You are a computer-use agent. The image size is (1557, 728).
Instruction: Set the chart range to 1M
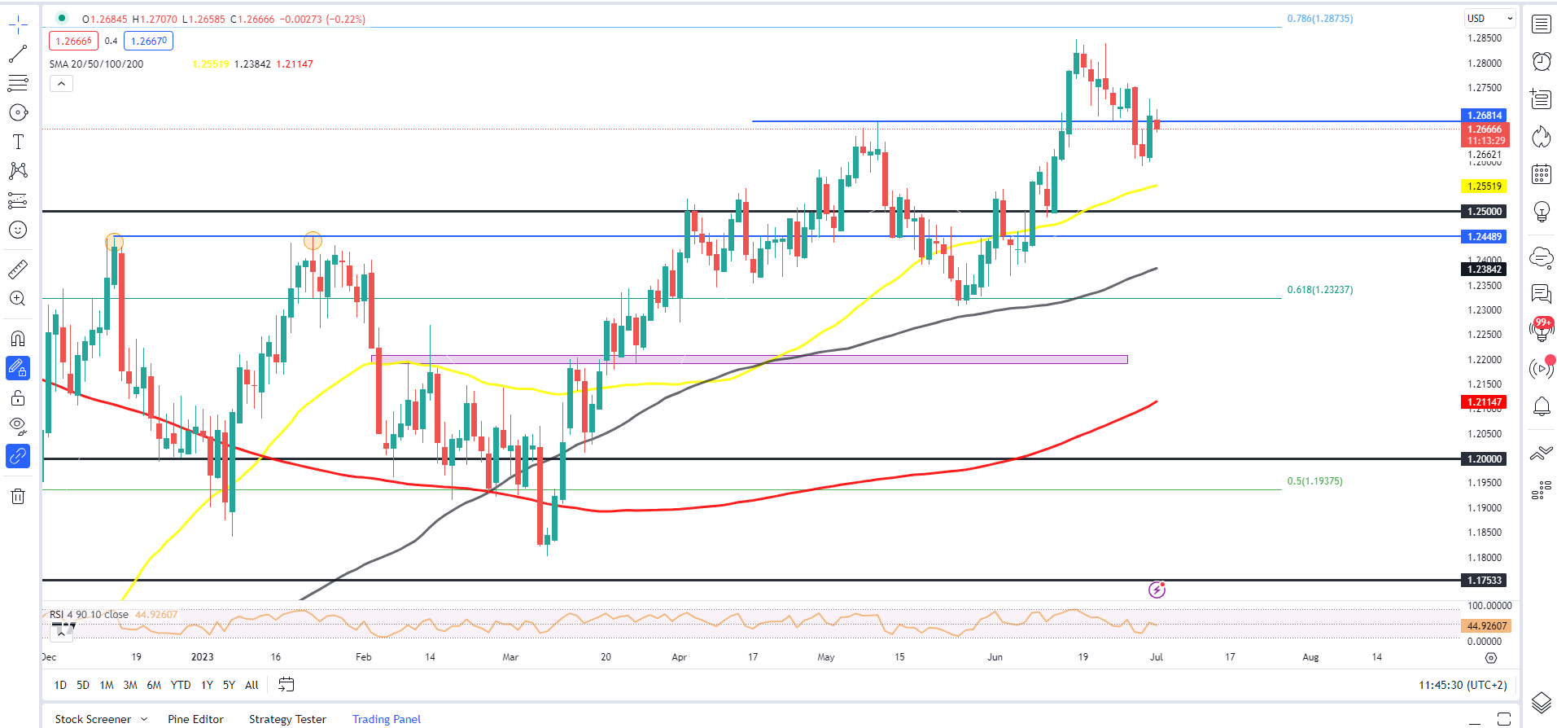107,685
